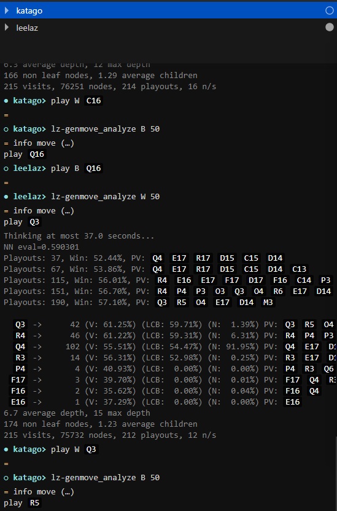This screenshot has height=511, width=337.
Task: Click the Q16 vertex in 'play Q16' response
Action: tap(37, 154)
